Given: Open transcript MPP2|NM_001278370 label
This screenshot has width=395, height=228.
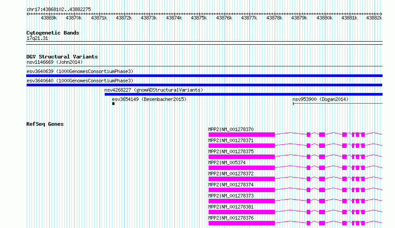Looking at the screenshot, I should click(x=231, y=129).
